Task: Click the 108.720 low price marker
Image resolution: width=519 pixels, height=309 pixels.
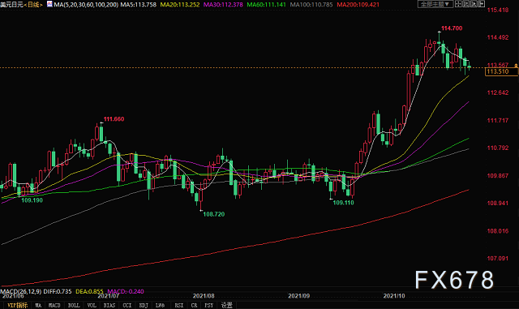Action: point(214,214)
